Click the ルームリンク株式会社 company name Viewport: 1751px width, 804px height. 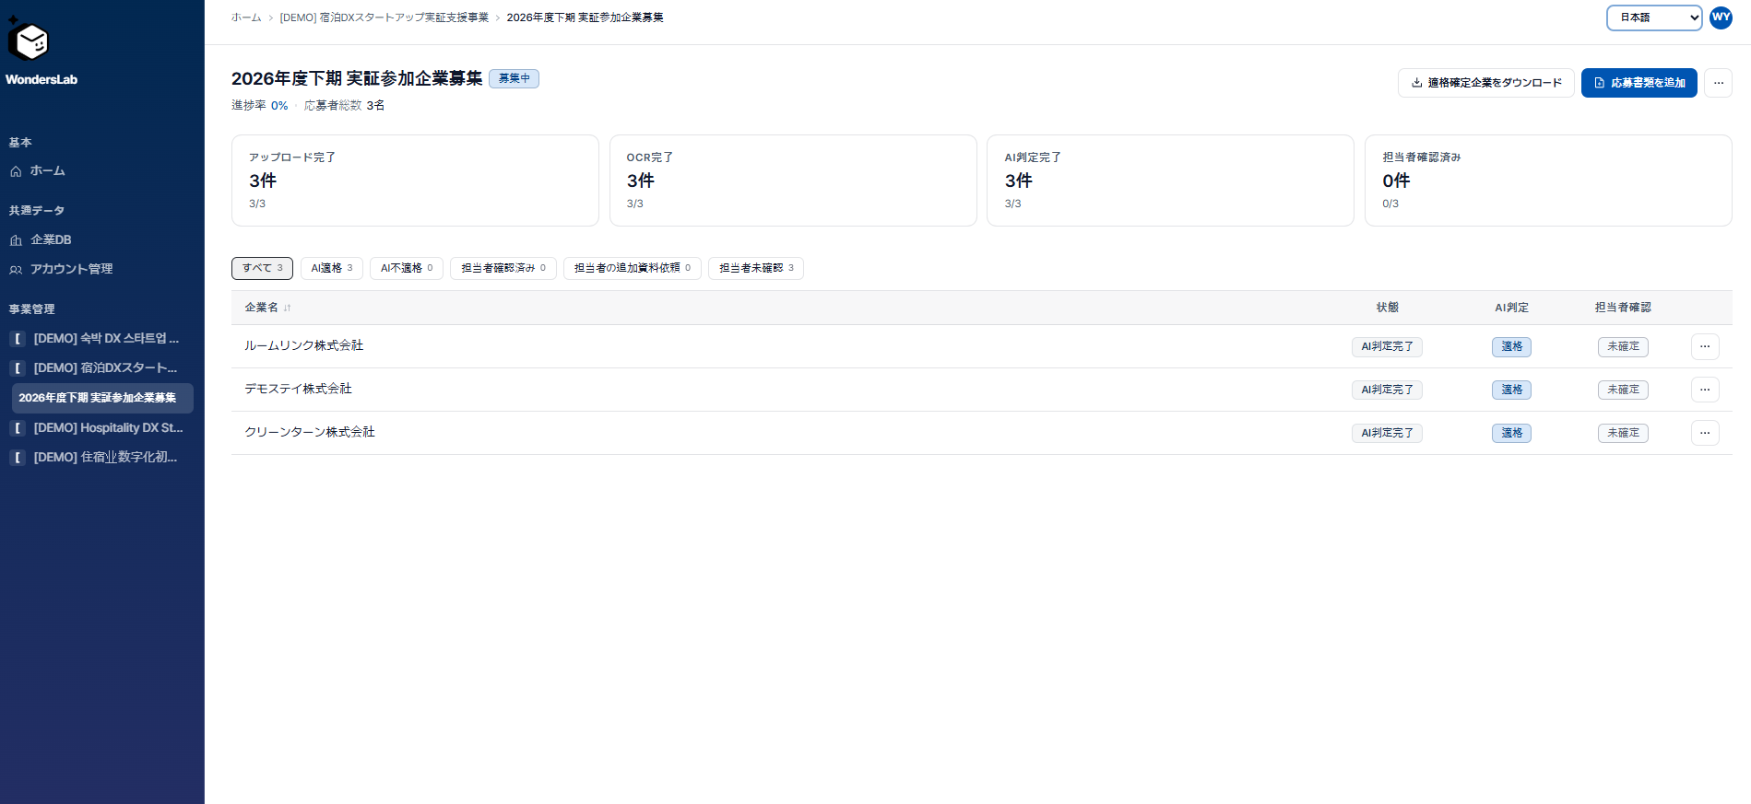303,345
